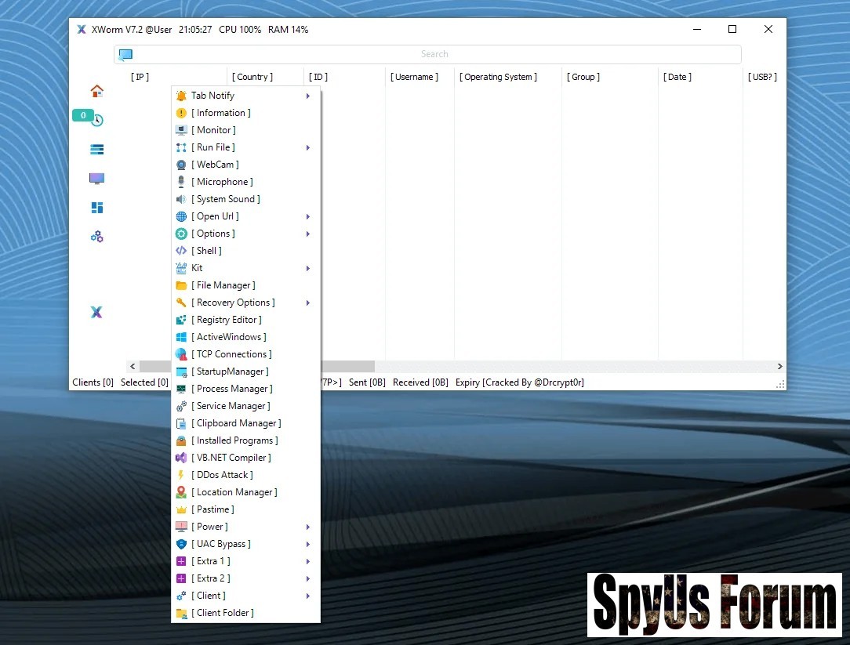Expand the Tab Notify submenu

(x=308, y=96)
